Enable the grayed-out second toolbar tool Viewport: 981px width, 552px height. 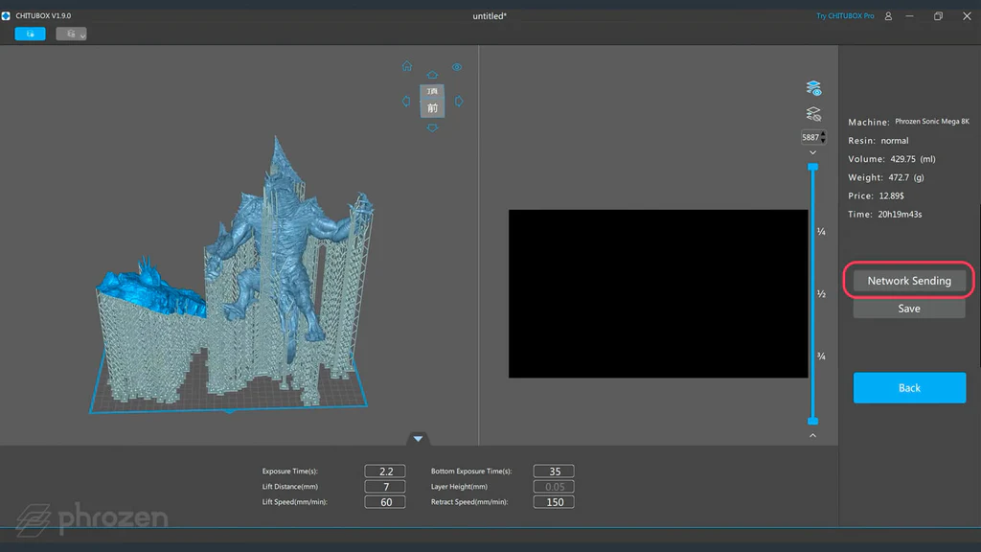click(71, 34)
